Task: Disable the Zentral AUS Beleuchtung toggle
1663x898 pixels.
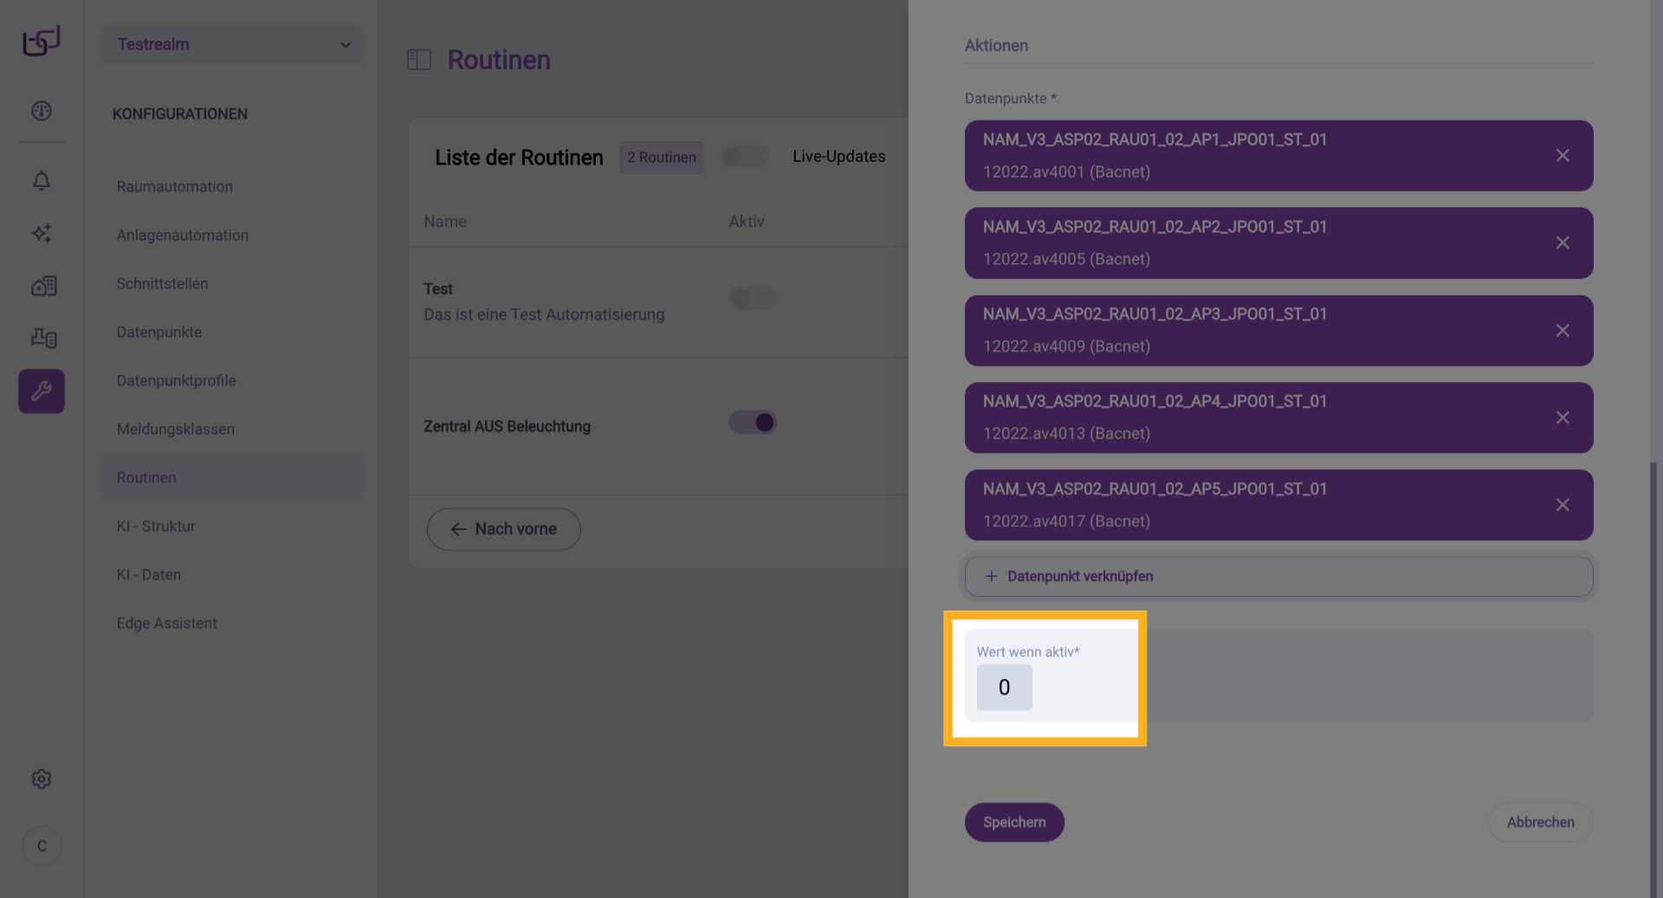Action: pyautogui.click(x=753, y=423)
